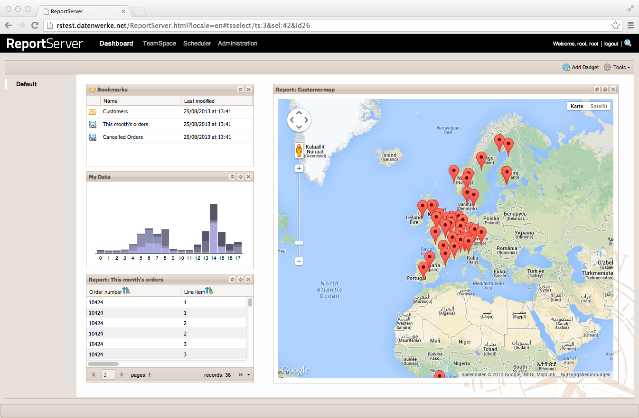Zoom out the map with minus button

click(299, 261)
